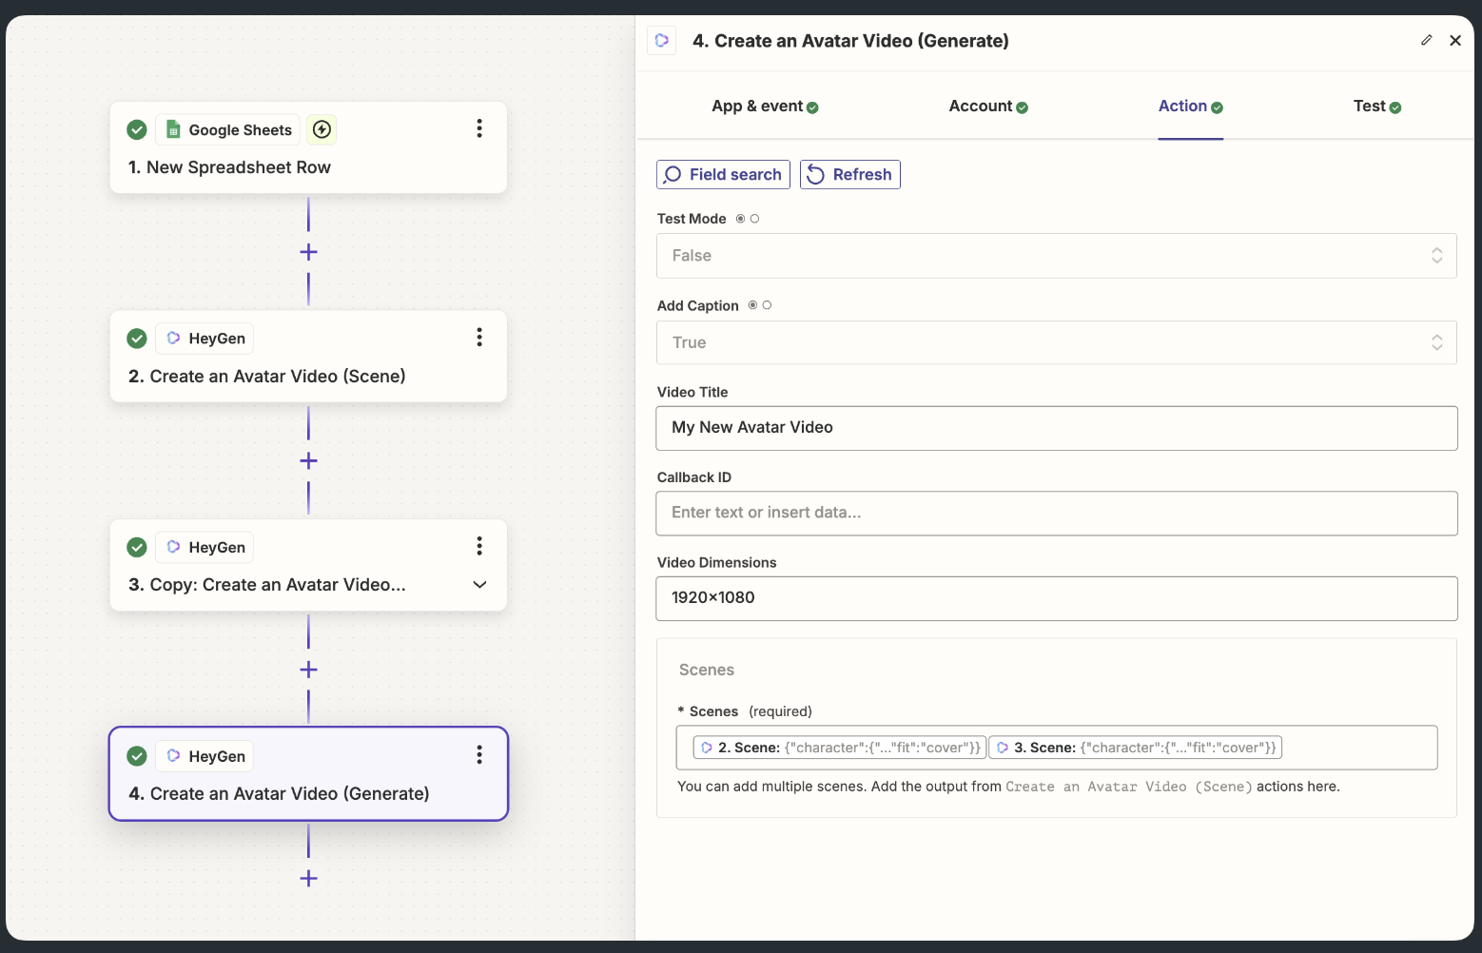Select first radio option beside Test Mode
The image size is (1482, 953).
coord(741,219)
